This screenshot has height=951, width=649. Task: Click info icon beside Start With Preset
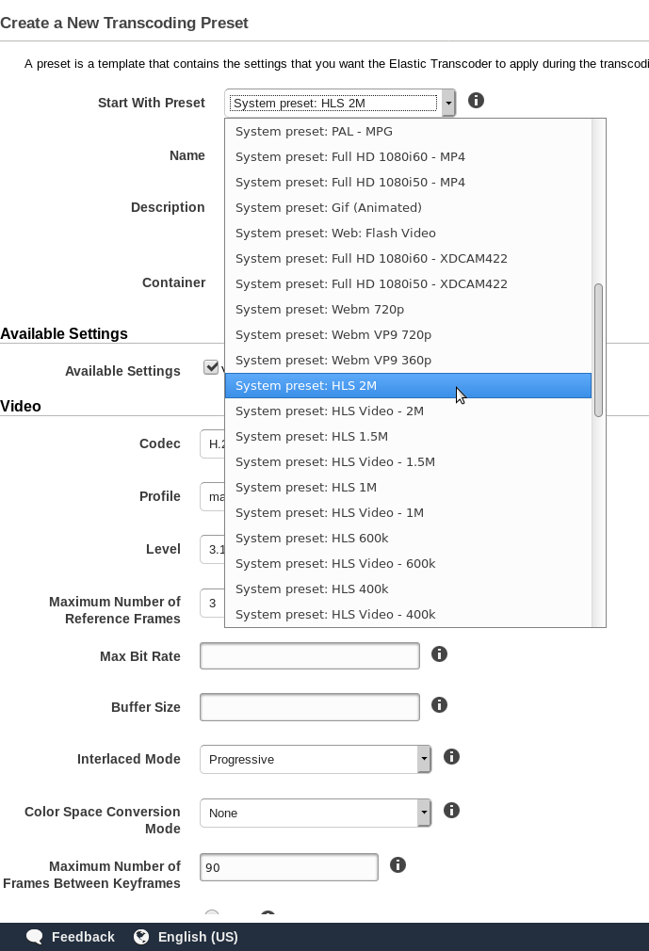click(476, 101)
